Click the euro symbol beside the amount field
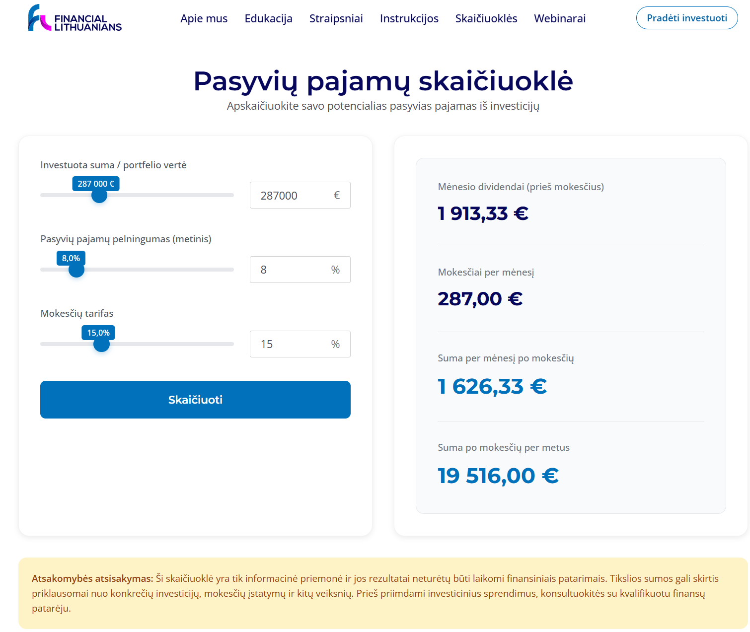 click(x=336, y=195)
